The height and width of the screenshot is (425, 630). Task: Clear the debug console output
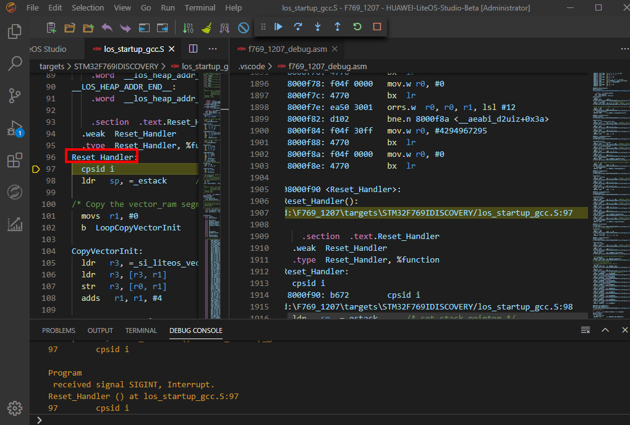[x=585, y=330]
